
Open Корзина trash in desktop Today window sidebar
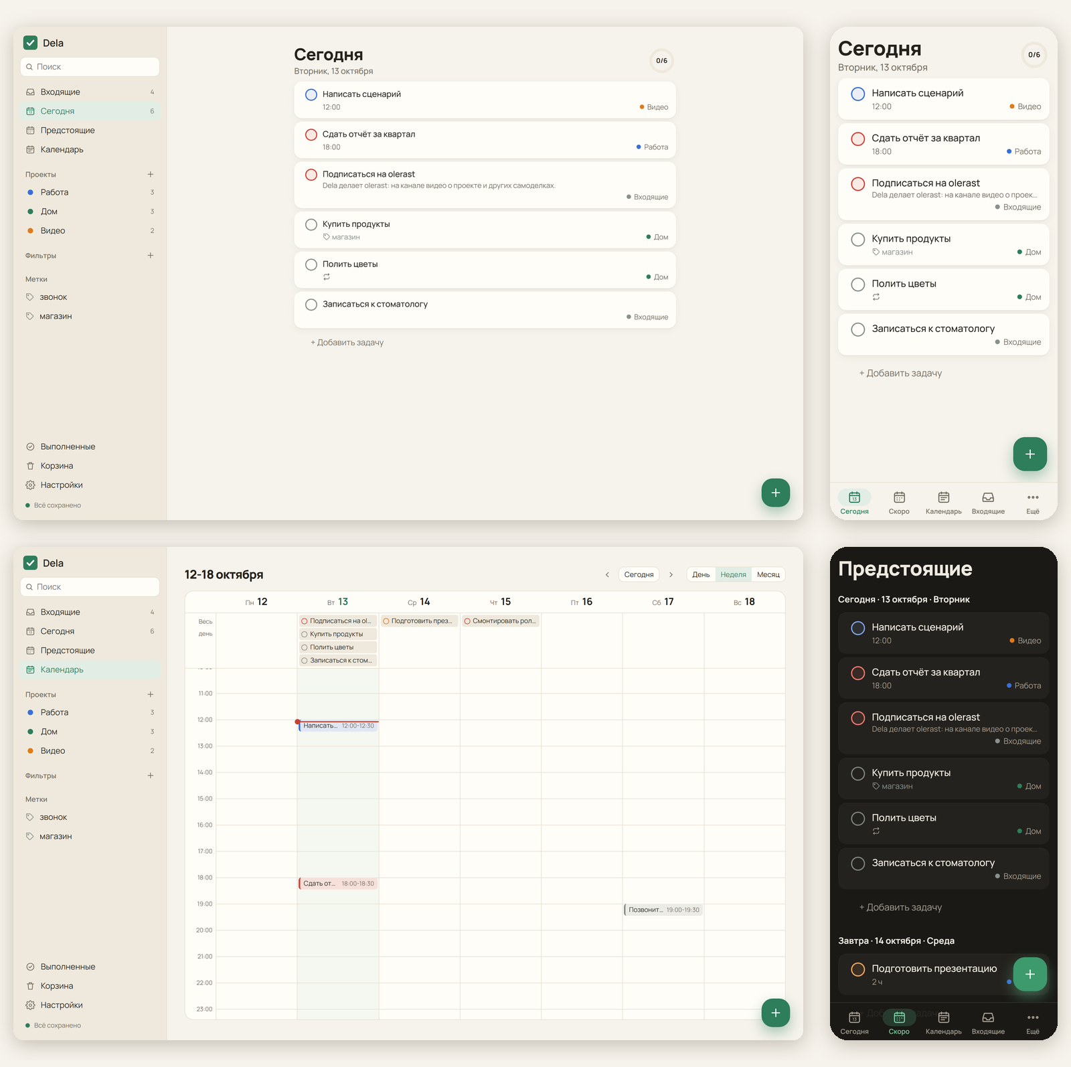[x=30, y=466]
